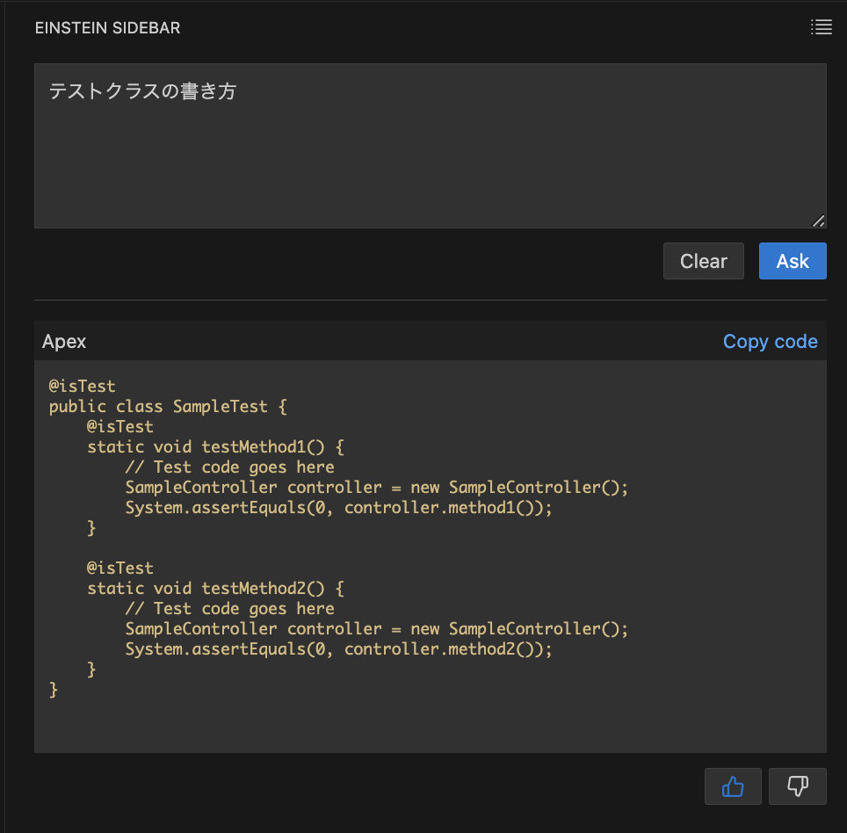Give positive feedback with thumbs up icon
Screen dimensions: 847x833
tap(733, 786)
